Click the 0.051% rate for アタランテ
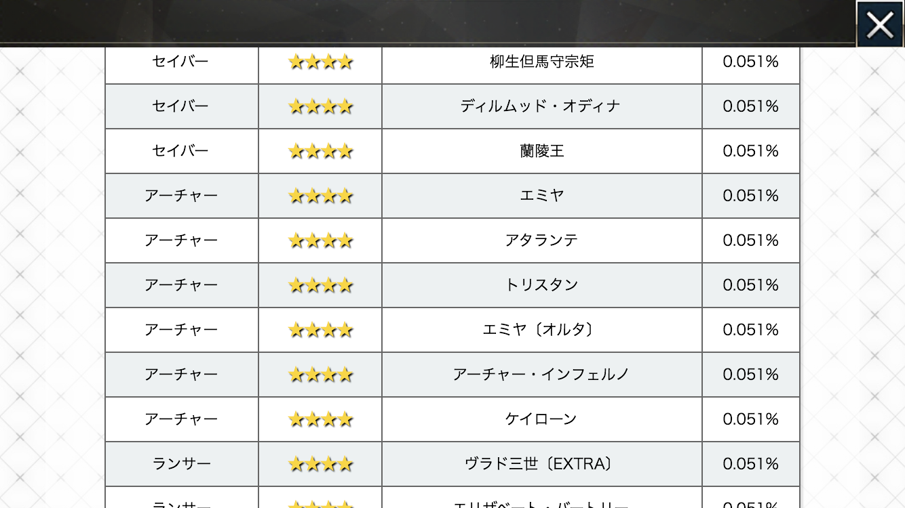The width and height of the screenshot is (905, 508). click(x=750, y=240)
